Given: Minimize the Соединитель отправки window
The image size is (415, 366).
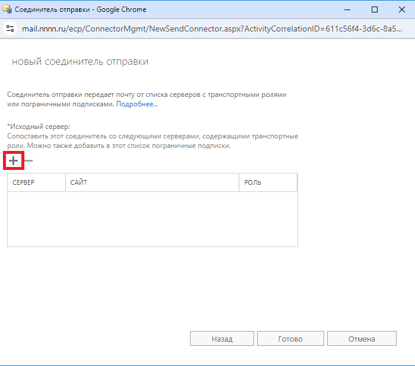Looking at the screenshot, I should coord(347,10).
